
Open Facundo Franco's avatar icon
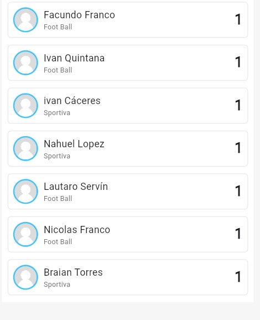pyautogui.click(x=25, y=20)
